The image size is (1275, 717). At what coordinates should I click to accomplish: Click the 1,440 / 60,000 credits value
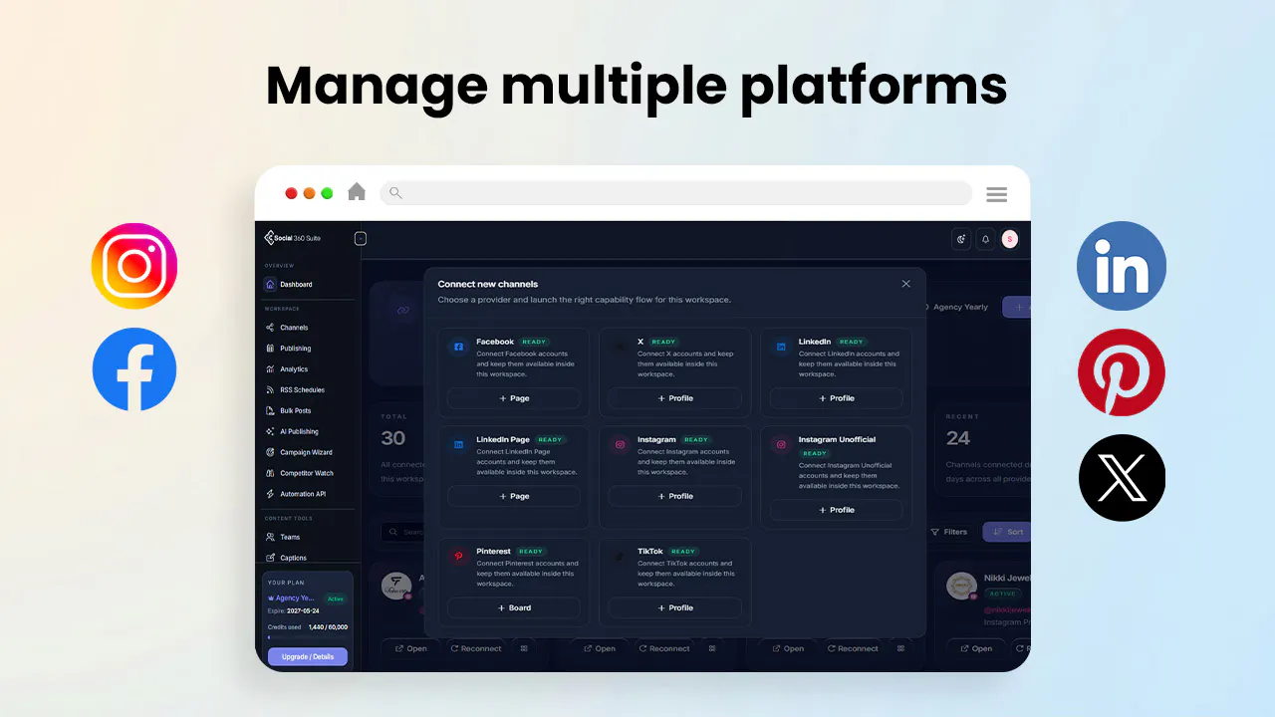tap(328, 627)
